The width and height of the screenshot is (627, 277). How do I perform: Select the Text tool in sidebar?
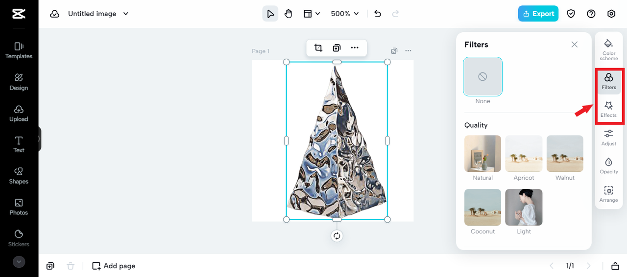click(19, 144)
